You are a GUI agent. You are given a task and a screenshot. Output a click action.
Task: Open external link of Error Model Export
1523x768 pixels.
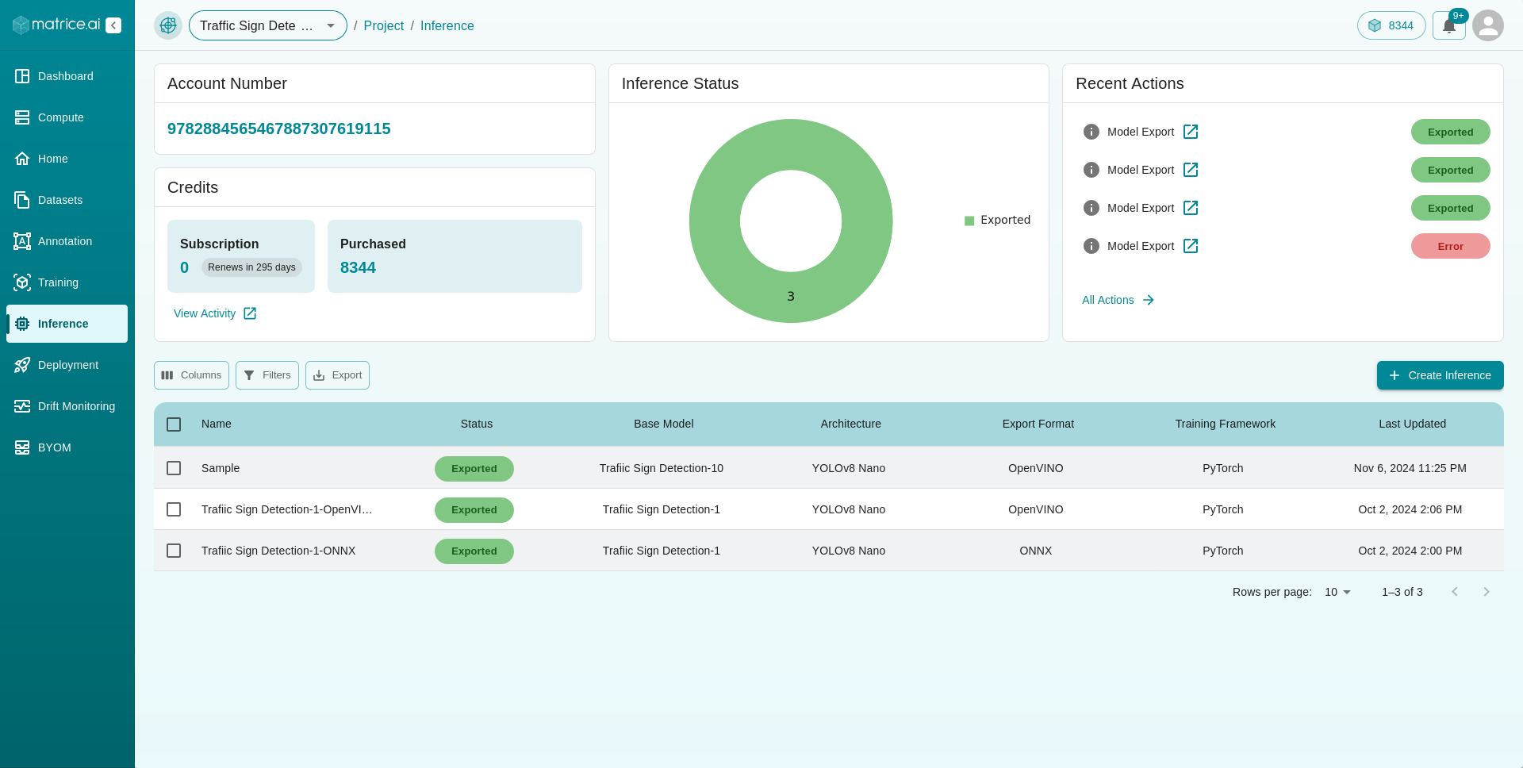pos(1191,246)
